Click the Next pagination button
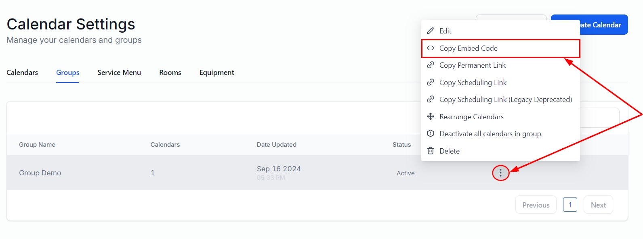Image resolution: width=643 pixels, height=239 pixels. tap(598, 205)
